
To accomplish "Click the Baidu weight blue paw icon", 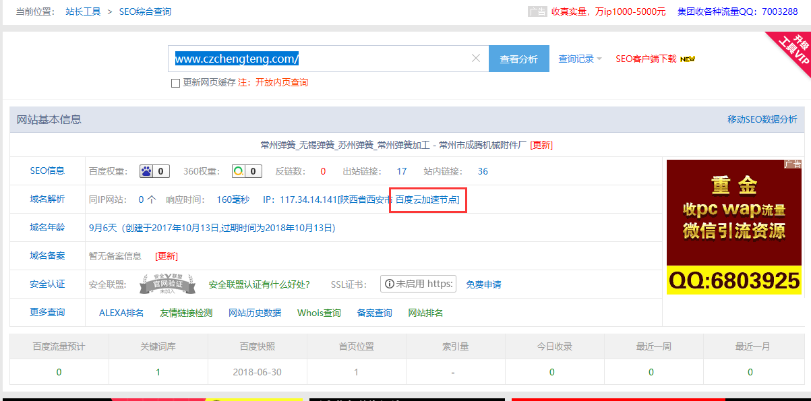I will [146, 171].
